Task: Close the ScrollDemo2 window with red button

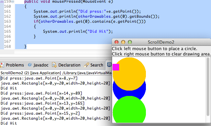Action: point(117,42)
